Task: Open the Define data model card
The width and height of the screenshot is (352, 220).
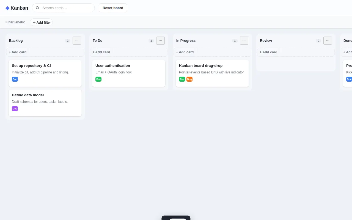Action: (45, 103)
